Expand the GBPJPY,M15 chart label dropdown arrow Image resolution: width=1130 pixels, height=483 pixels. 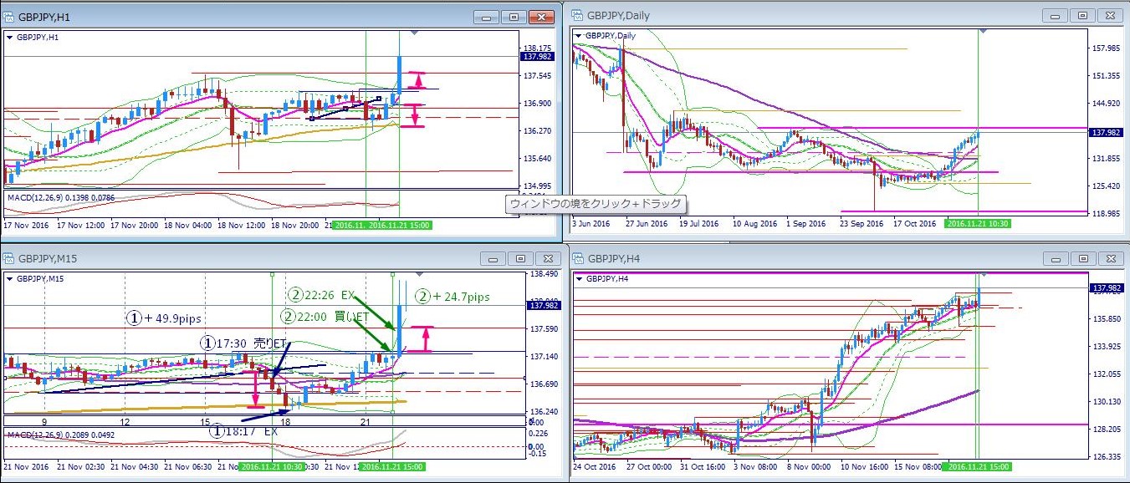point(9,279)
